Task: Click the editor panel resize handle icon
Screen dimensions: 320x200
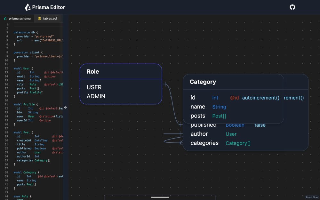Action: [x=66, y=107]
